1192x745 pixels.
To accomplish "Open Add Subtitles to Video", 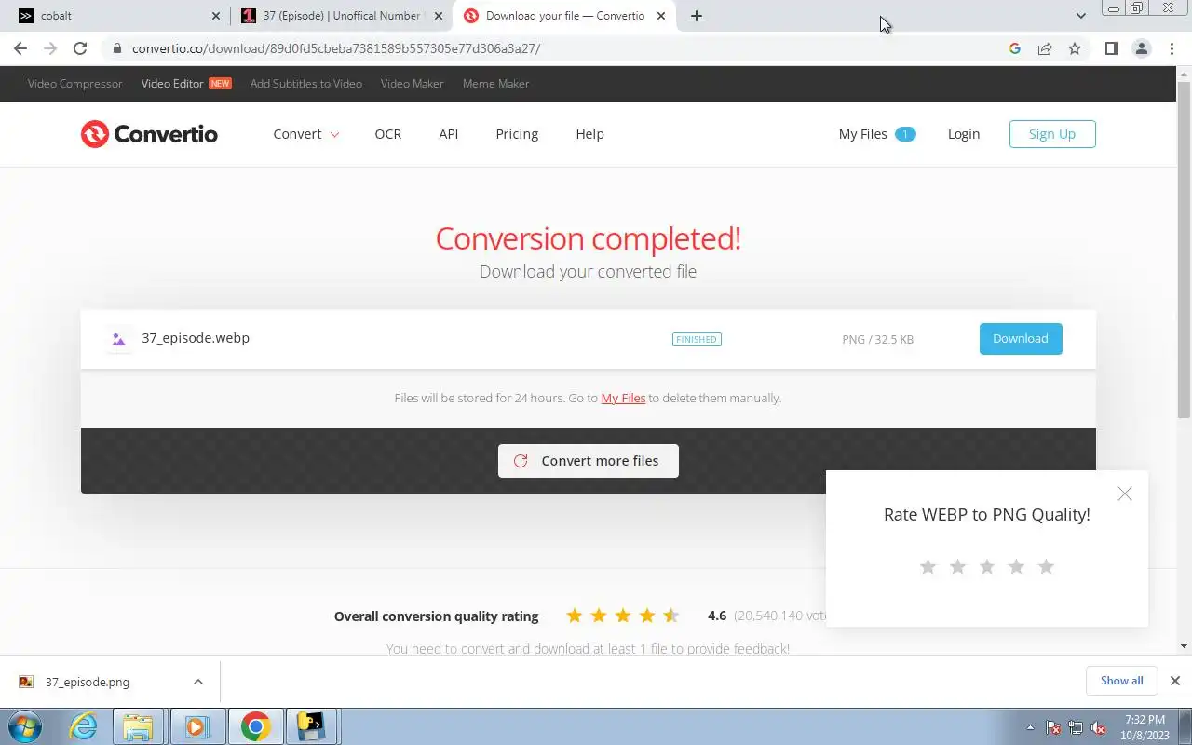I will point(306,84).
